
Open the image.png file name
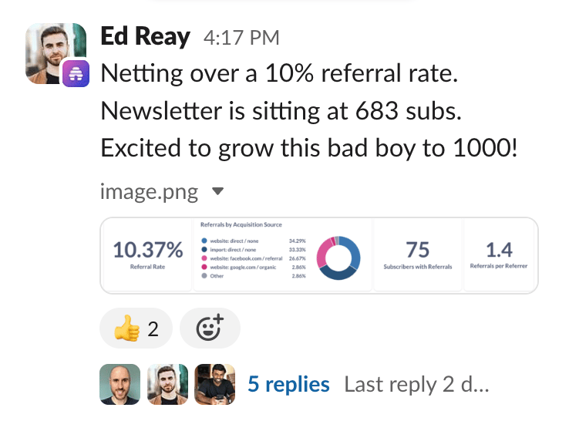click(x=149, y=192)
